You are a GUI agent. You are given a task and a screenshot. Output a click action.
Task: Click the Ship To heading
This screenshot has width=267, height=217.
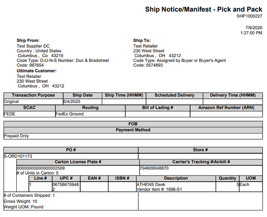143,41
